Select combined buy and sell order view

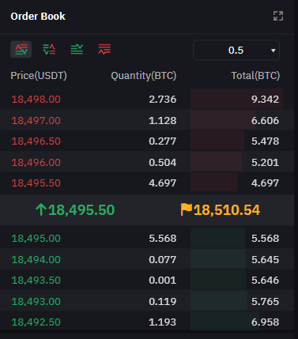click(21, 49)
